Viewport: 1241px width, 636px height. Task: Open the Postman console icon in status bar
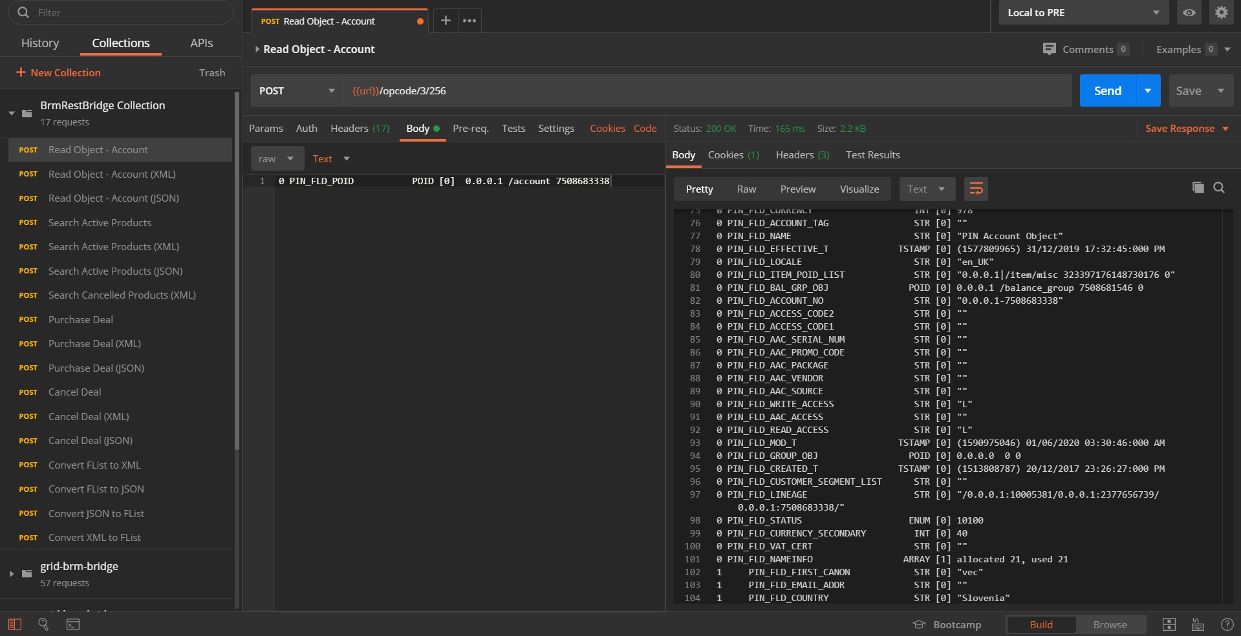73,624
